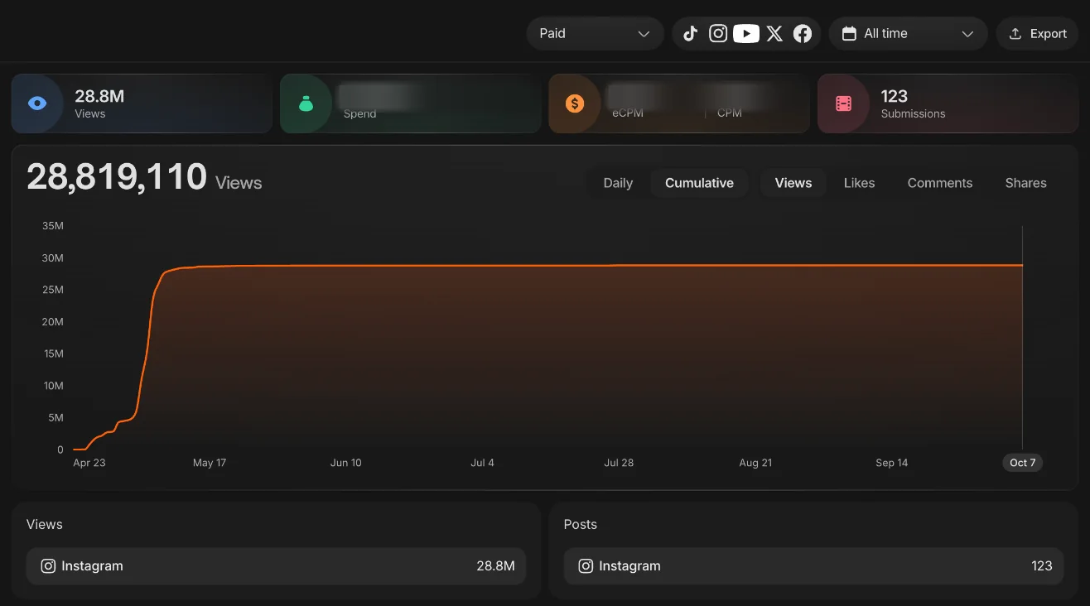
Task: Filter by TikTok platform icon
Action: 690,34
